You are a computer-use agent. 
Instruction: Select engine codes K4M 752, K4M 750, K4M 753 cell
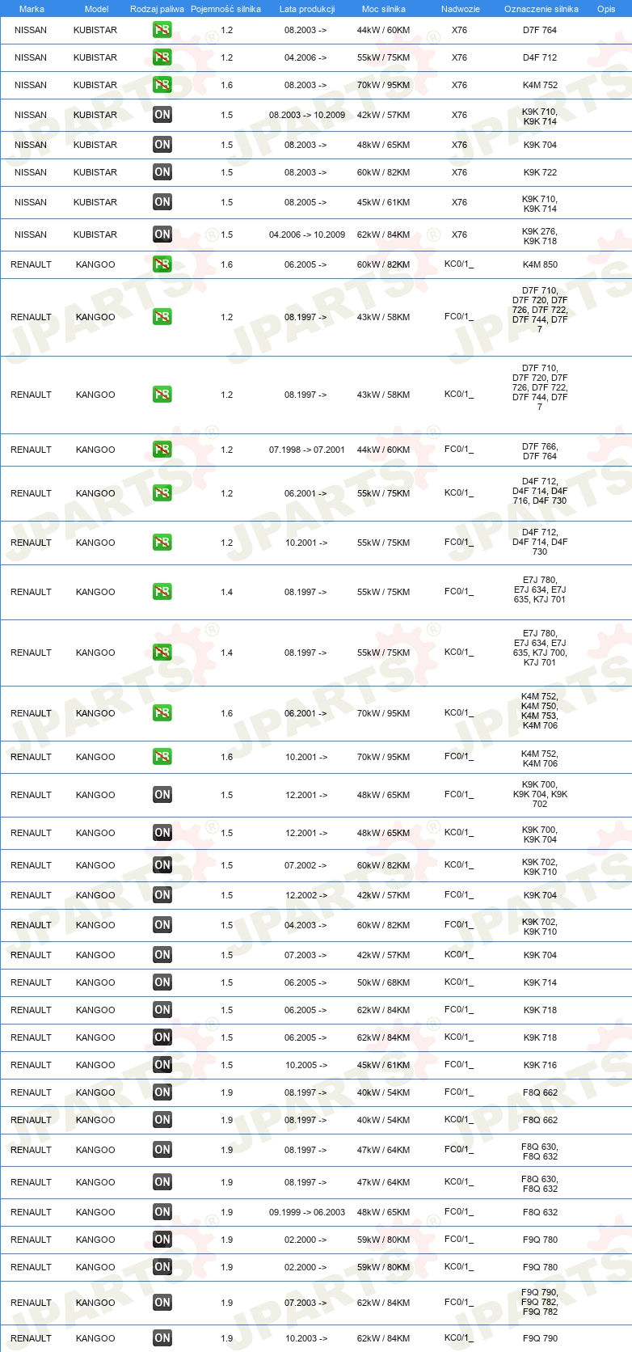[x=540, y=711]
